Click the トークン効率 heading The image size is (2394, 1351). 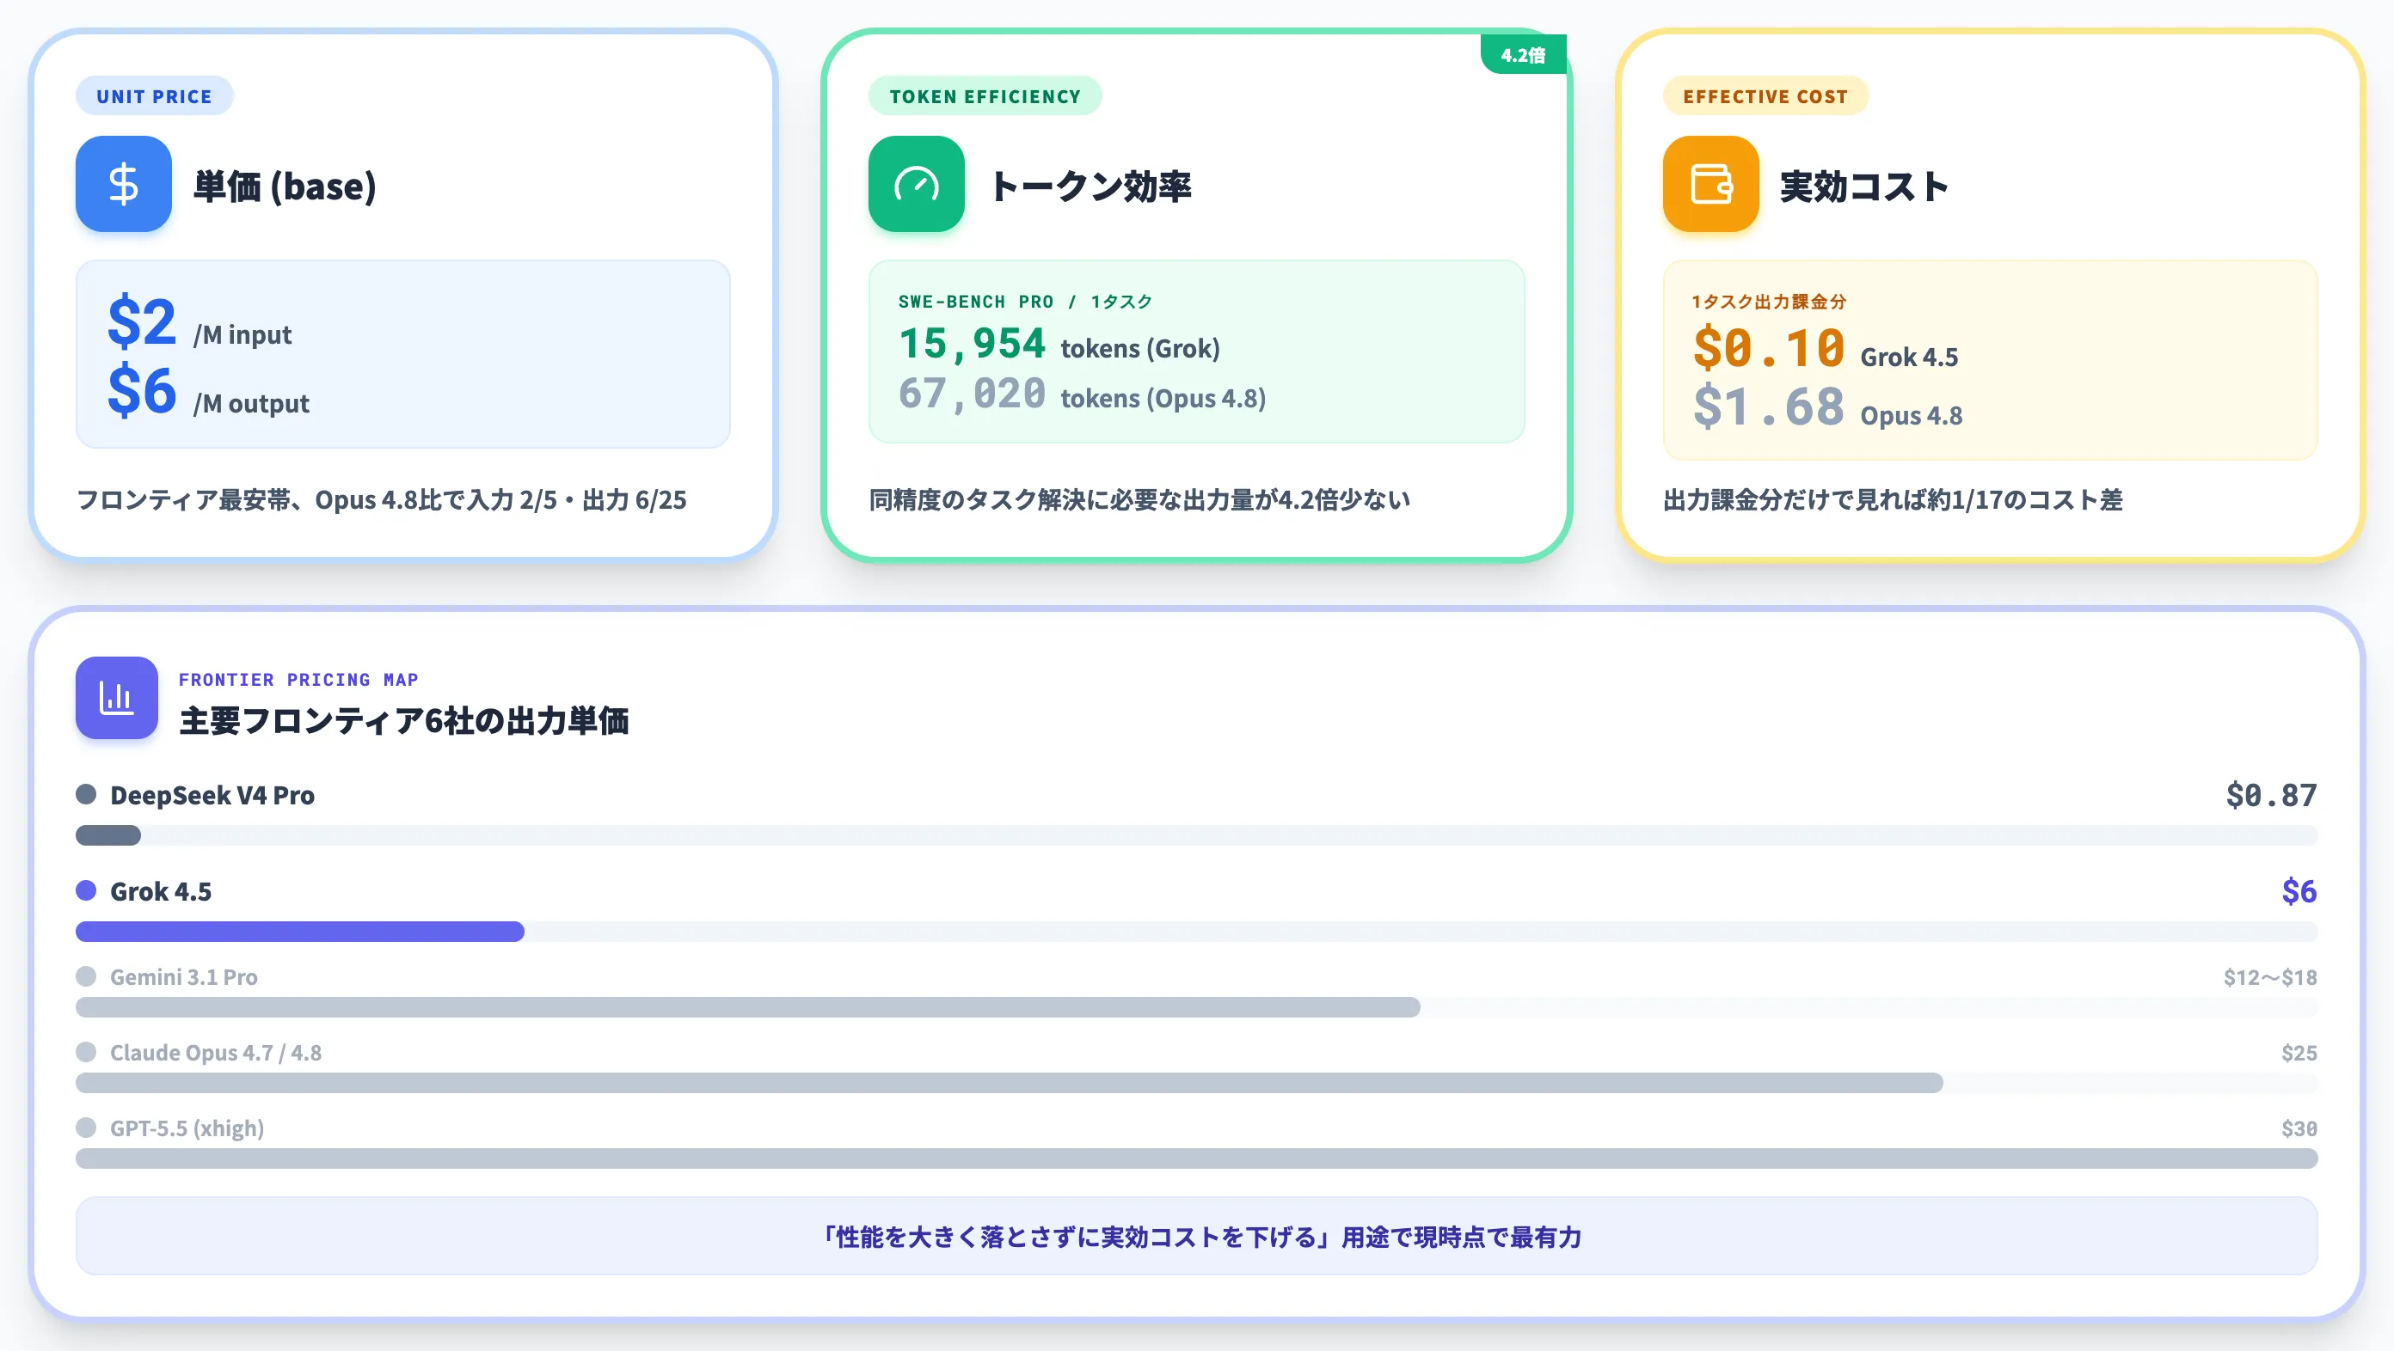1090,186
